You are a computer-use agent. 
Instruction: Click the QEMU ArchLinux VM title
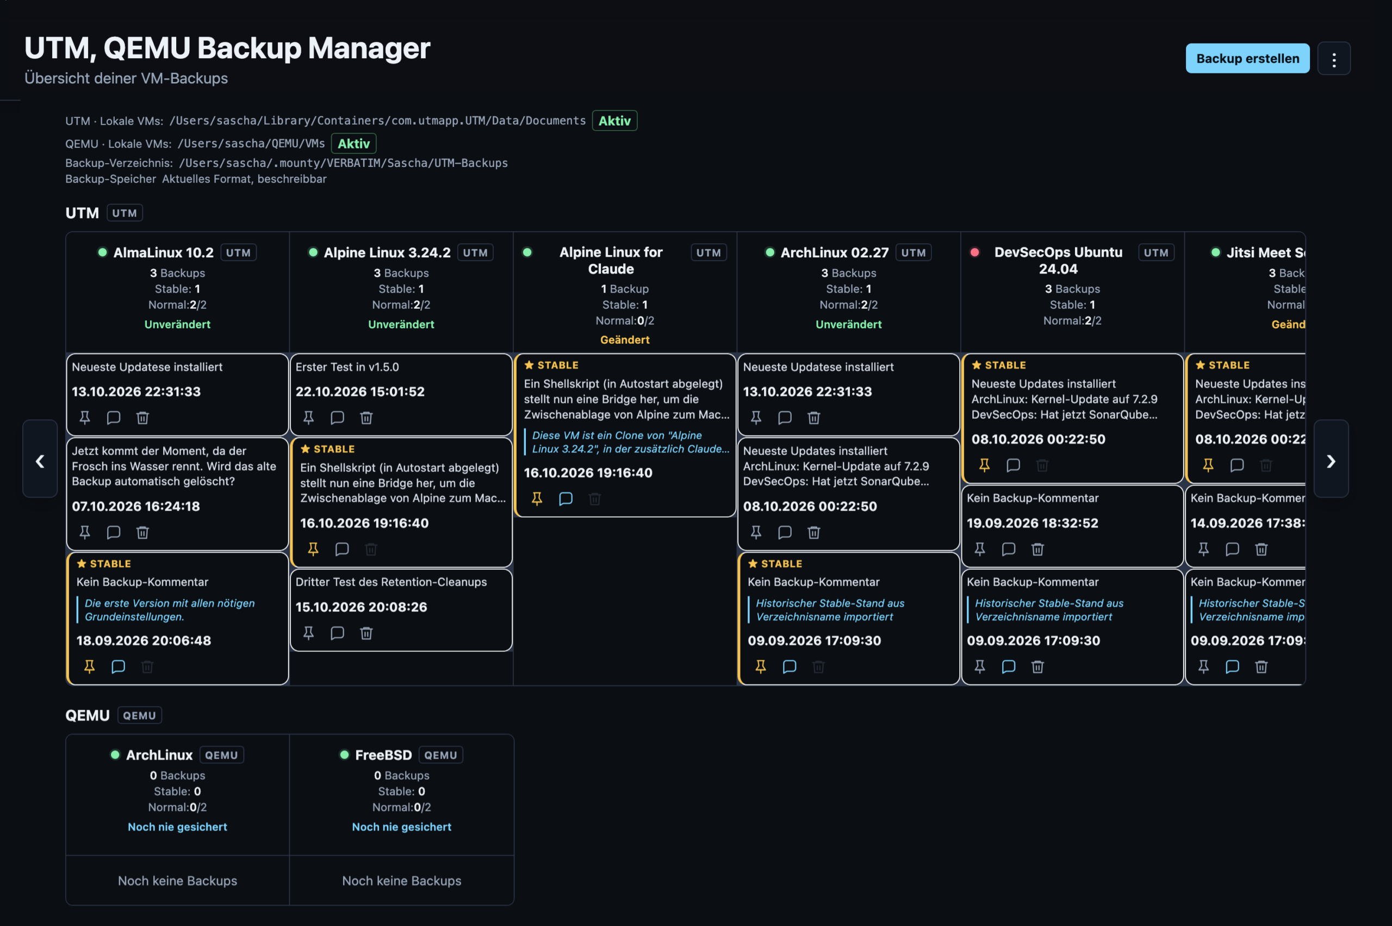159,755
